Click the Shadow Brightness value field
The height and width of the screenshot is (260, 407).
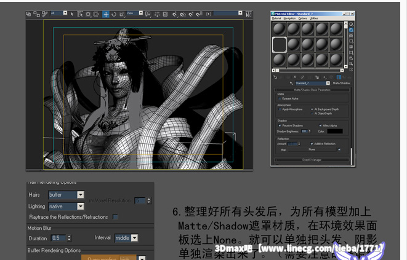(304, 132)
